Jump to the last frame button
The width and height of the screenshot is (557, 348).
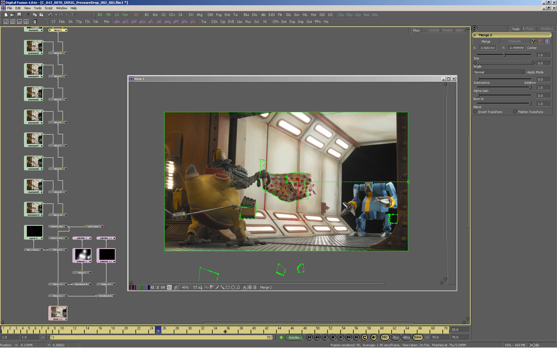[357, 337]
